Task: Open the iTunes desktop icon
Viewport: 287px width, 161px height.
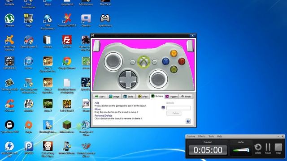Action: click(x=29, y=63)
